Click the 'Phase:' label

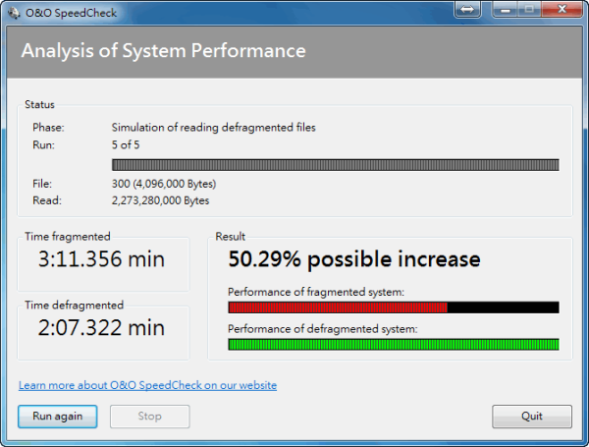coord(48,128)
